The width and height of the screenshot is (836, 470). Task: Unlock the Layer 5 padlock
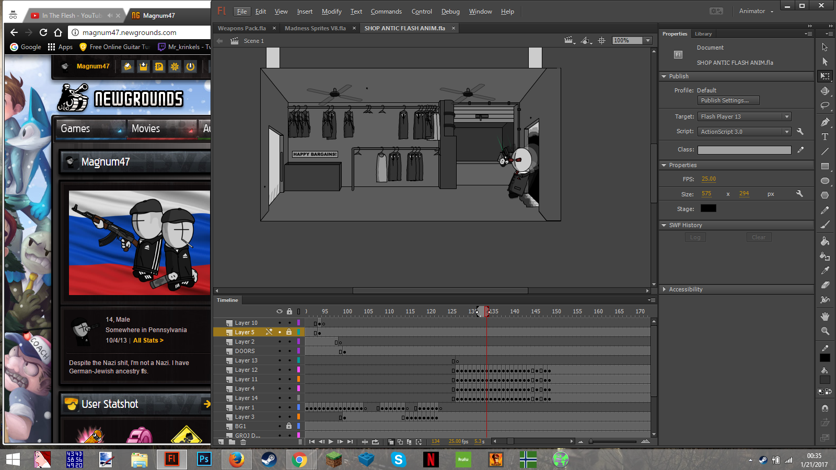pyautogui.click(x=289, y=332)
